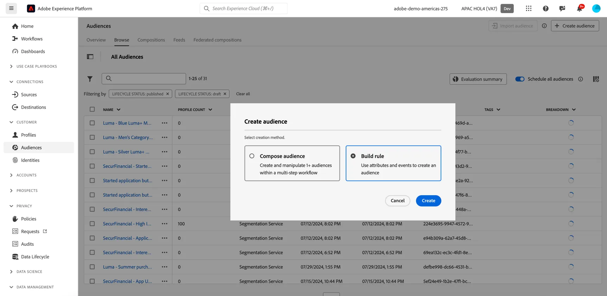Switch to the Federated compositions tab
Screen dimensions: 607x296
coord(217,40)
